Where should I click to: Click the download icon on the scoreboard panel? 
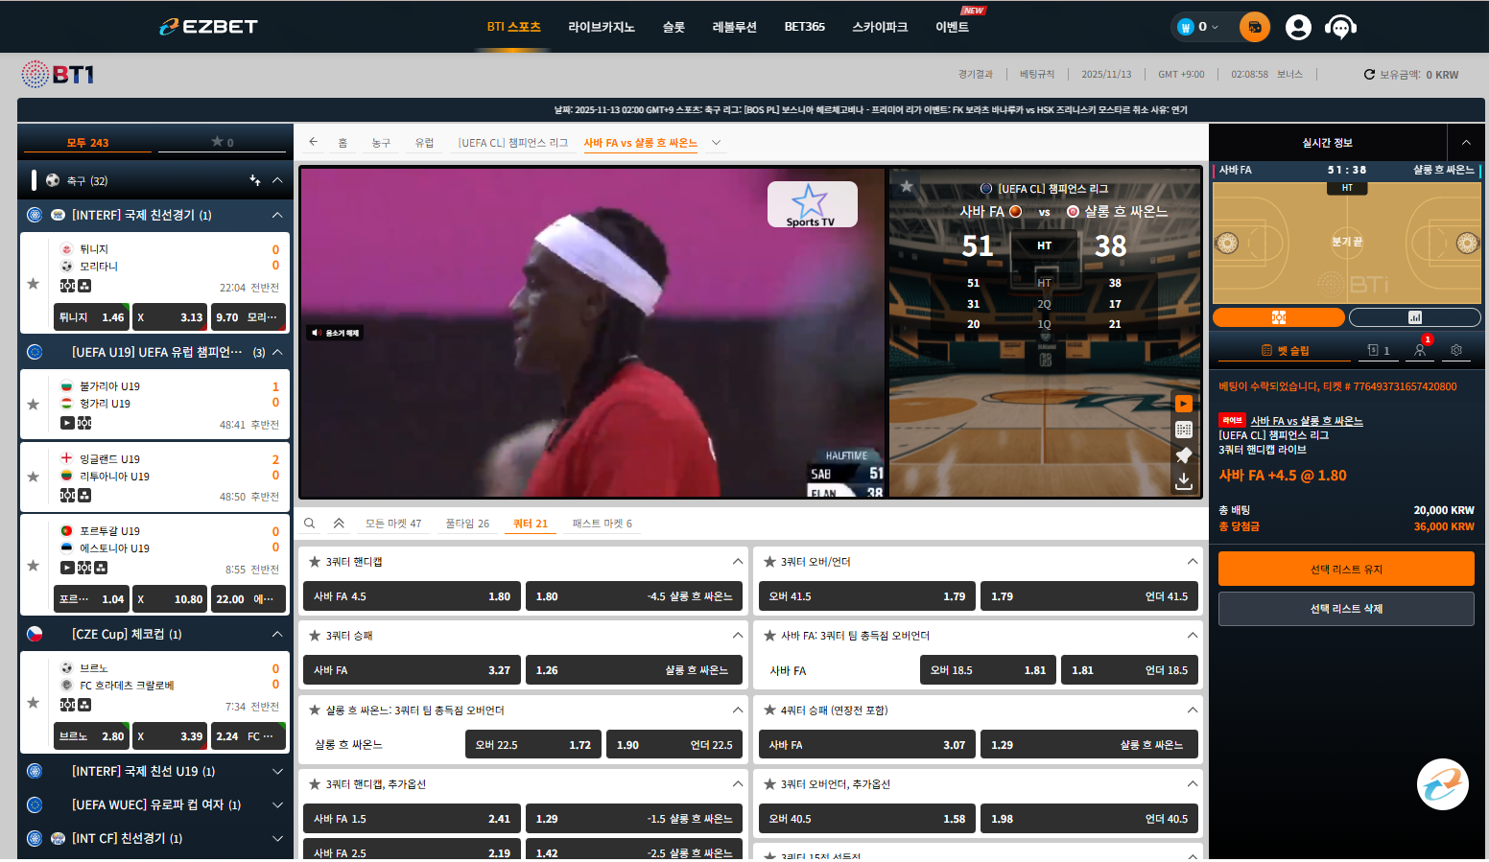coord(1184,480)
